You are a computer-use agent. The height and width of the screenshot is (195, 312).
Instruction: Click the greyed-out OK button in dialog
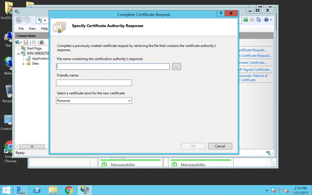[193, 146]
